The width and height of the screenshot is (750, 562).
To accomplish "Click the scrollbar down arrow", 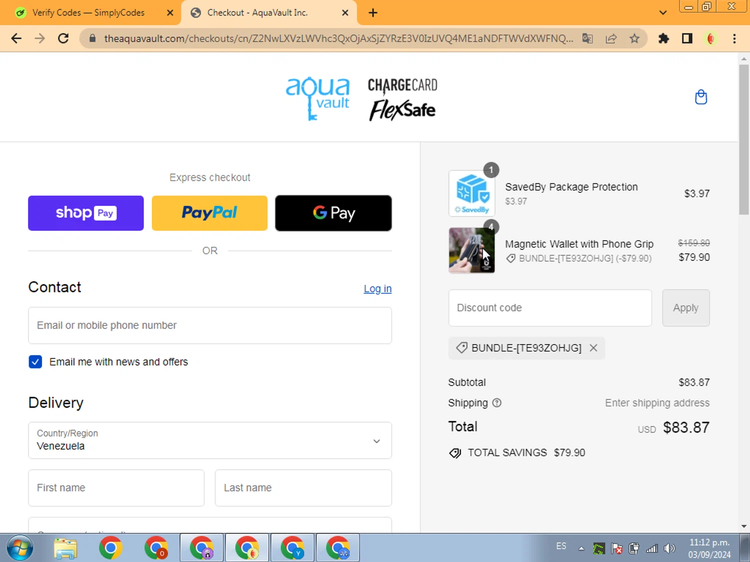I will coord(744,527).
